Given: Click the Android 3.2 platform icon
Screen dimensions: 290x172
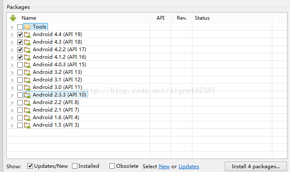Looking at the screenshot, I should click(x=27, y=73).
